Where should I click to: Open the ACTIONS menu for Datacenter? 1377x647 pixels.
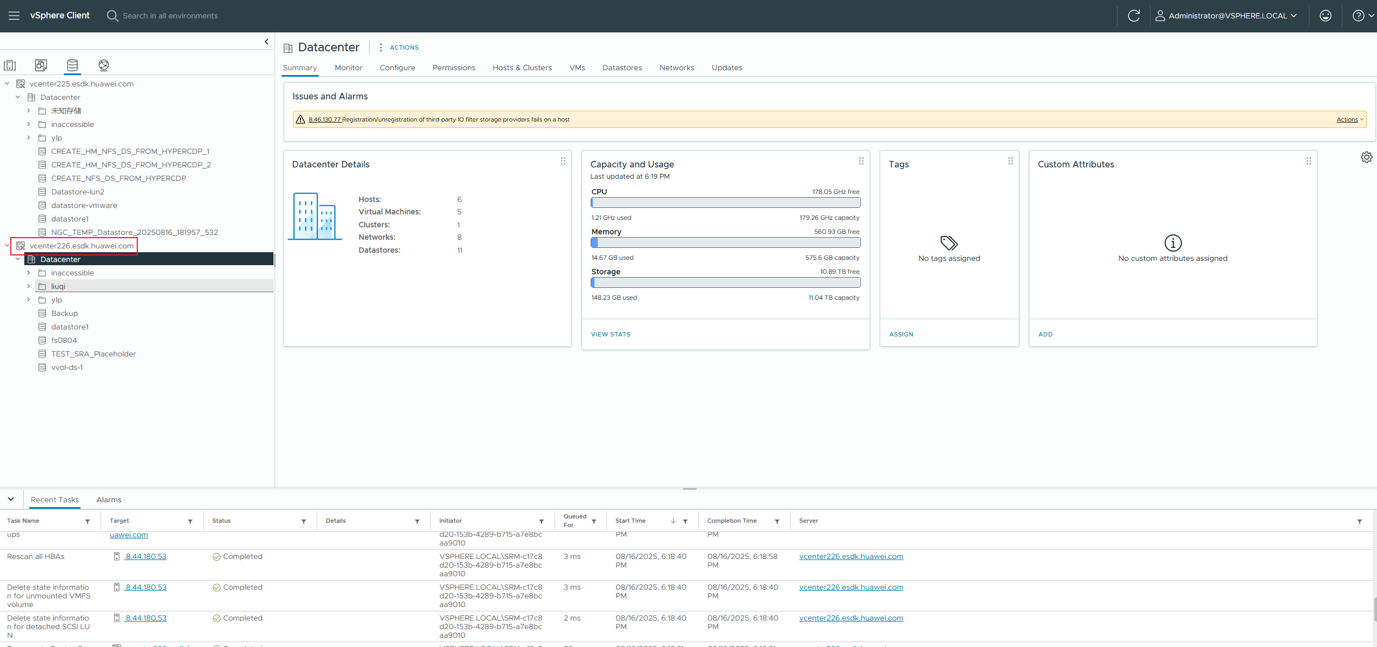click(399, 48)
